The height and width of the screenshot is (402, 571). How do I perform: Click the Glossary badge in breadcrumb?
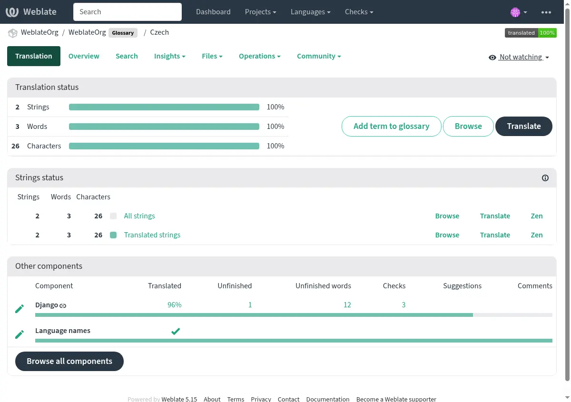123,33
